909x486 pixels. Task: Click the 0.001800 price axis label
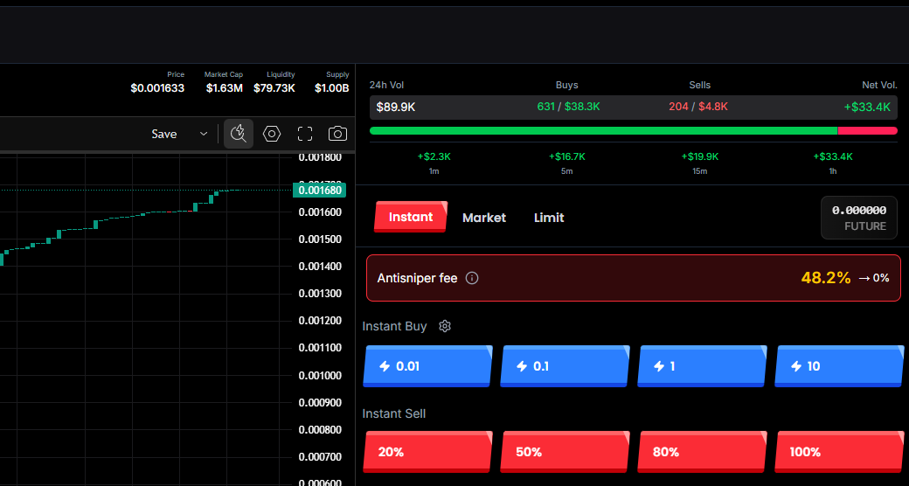point(320,157)
